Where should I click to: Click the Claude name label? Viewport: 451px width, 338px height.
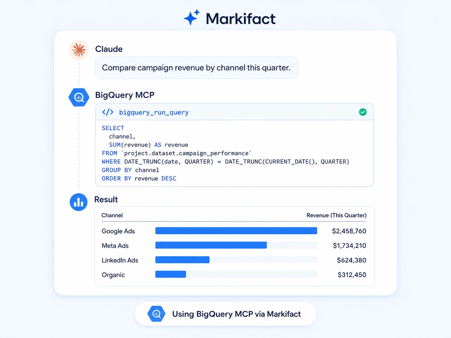click(x=109, y=49)
